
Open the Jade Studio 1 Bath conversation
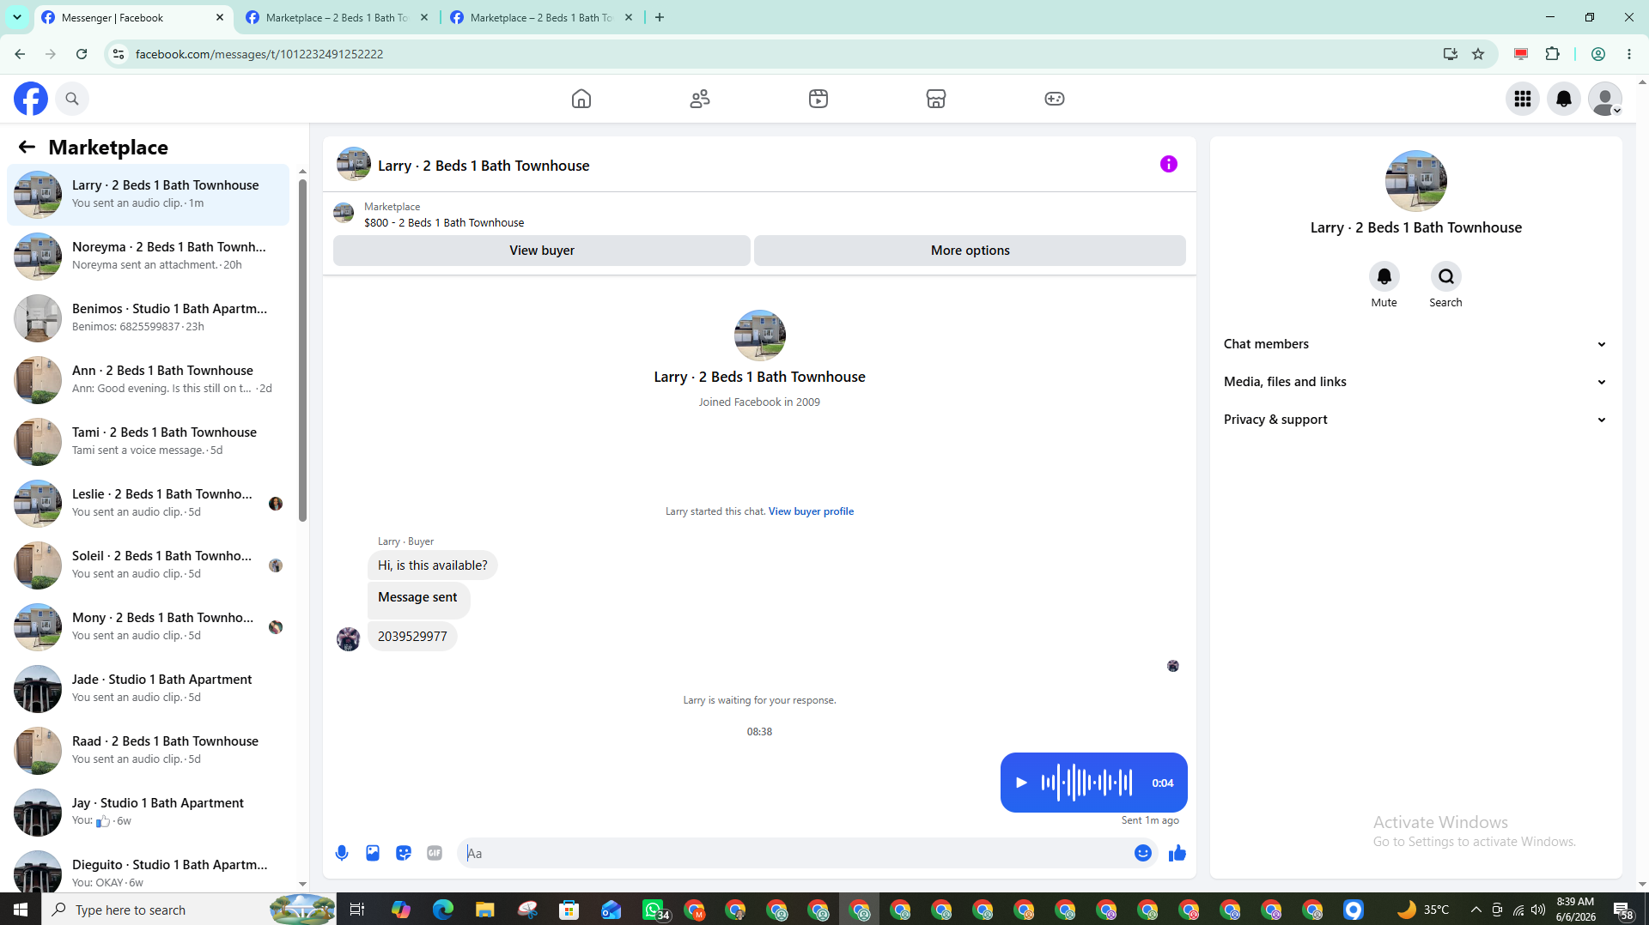click(148, 689)
